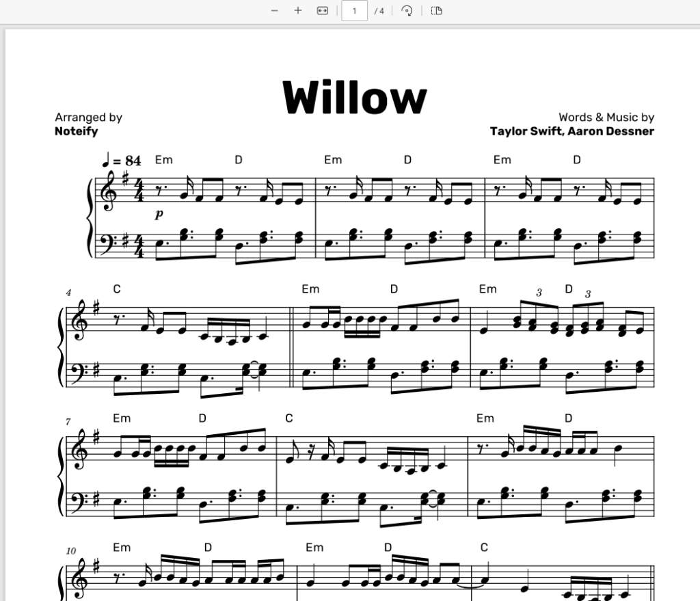Click the 'C' chord symbol above measure 4
700x601 pixels.
(116, 289)
